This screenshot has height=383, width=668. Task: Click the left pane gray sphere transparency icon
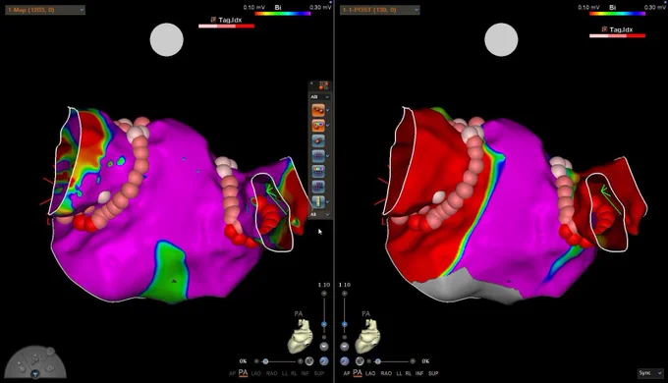point(309,361)
